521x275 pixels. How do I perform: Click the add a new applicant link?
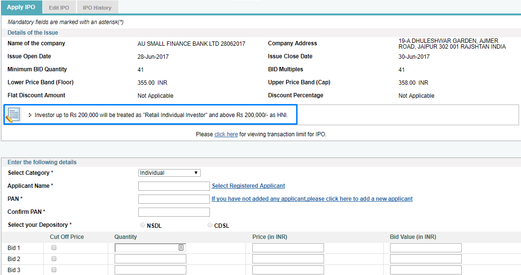click(312, 199)
